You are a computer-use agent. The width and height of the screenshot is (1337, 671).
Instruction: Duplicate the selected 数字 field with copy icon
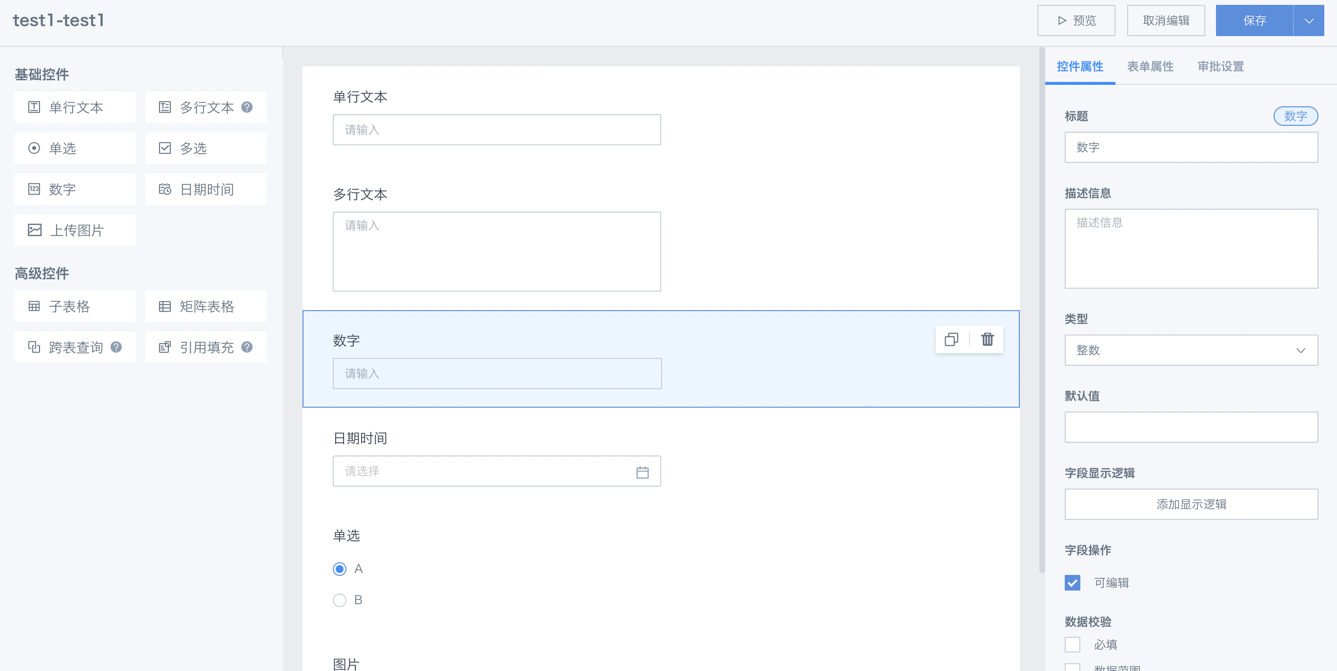tap(952, 339)
